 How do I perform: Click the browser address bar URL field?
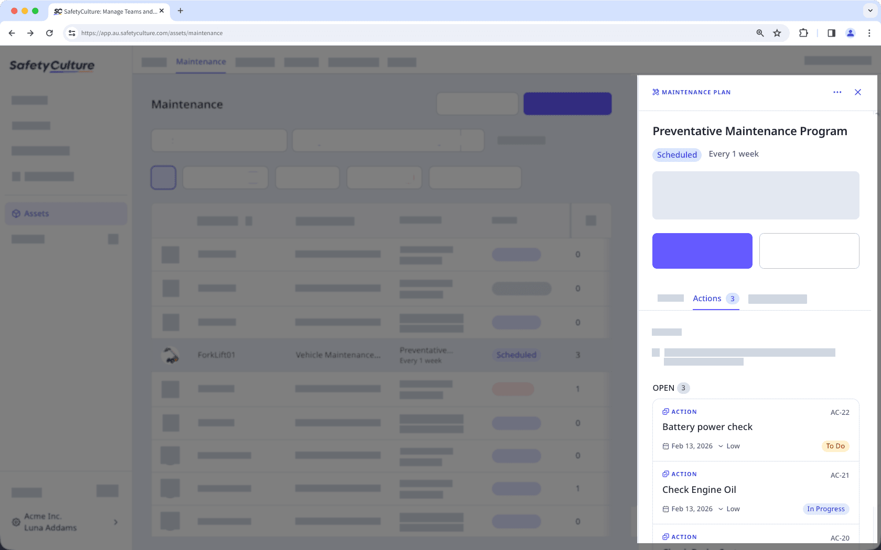click(x=151, y=32)
